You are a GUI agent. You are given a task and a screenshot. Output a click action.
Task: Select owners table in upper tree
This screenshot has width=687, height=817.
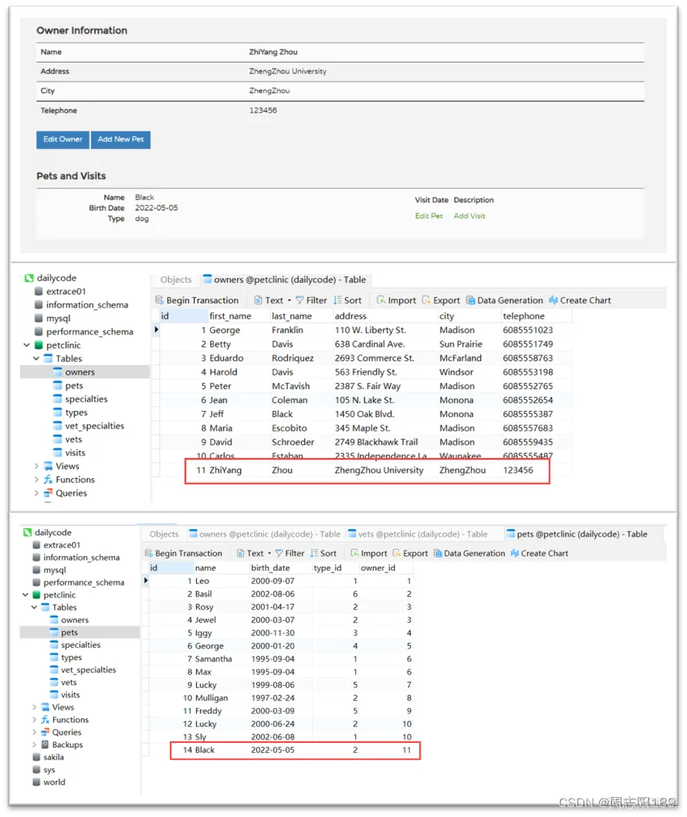click(74, 372)
